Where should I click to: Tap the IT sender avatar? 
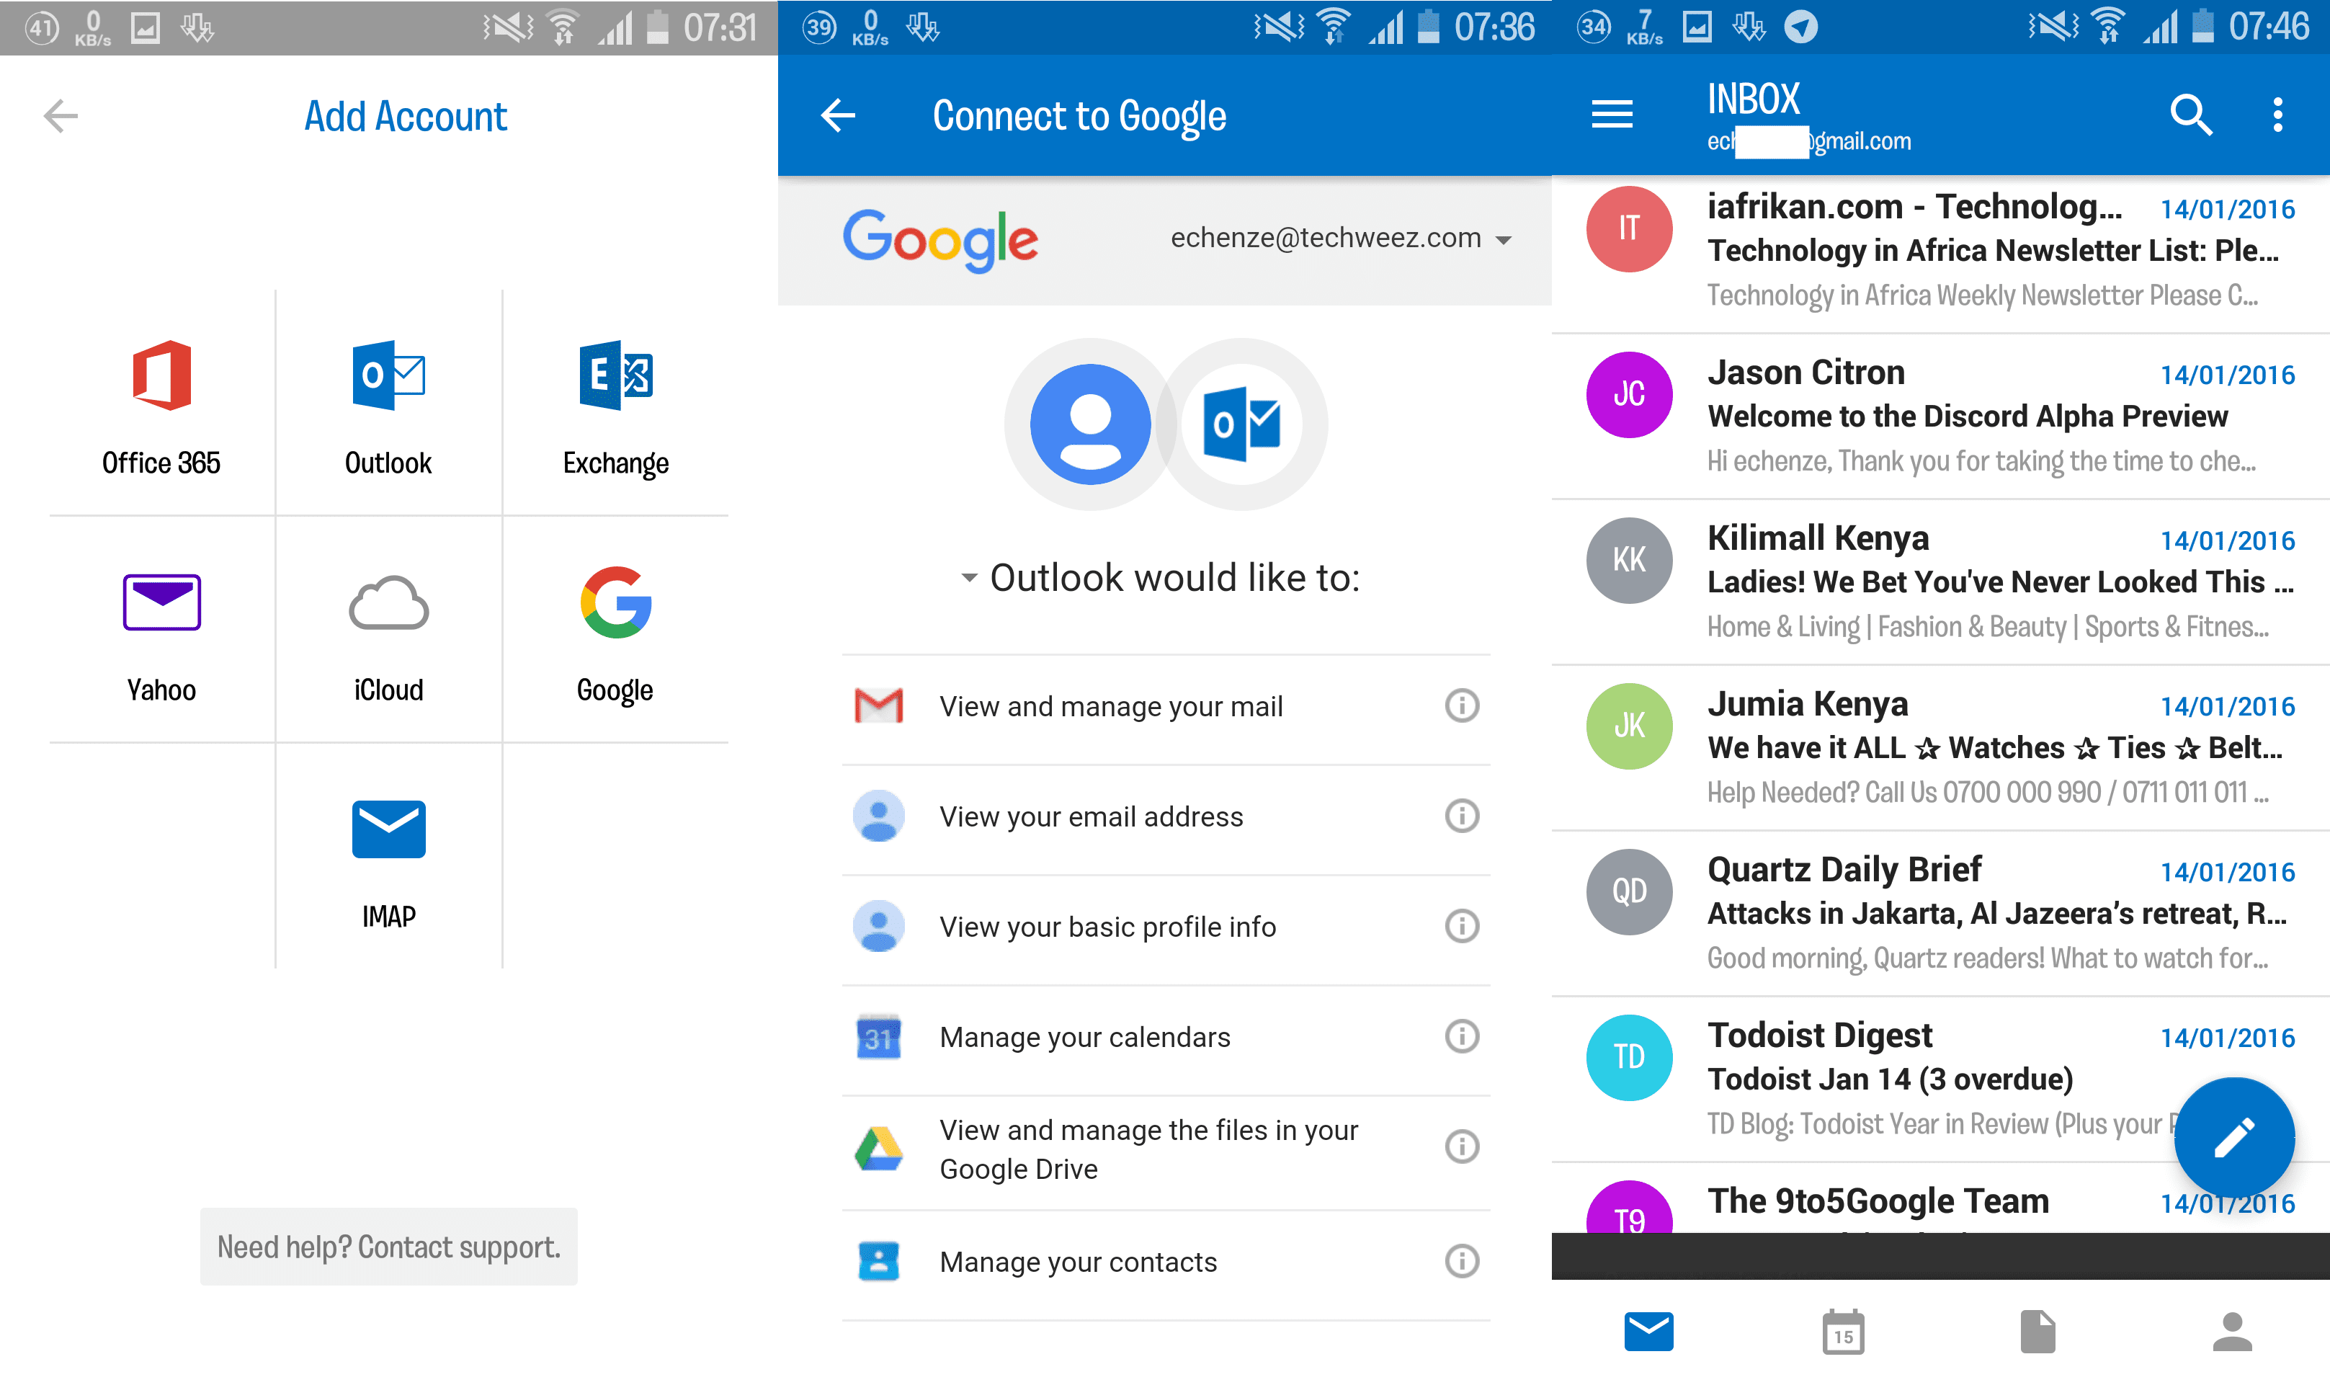1628,228
